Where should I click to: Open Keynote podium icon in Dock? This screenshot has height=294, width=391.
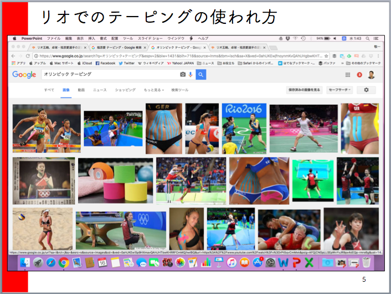pos(219,263)
